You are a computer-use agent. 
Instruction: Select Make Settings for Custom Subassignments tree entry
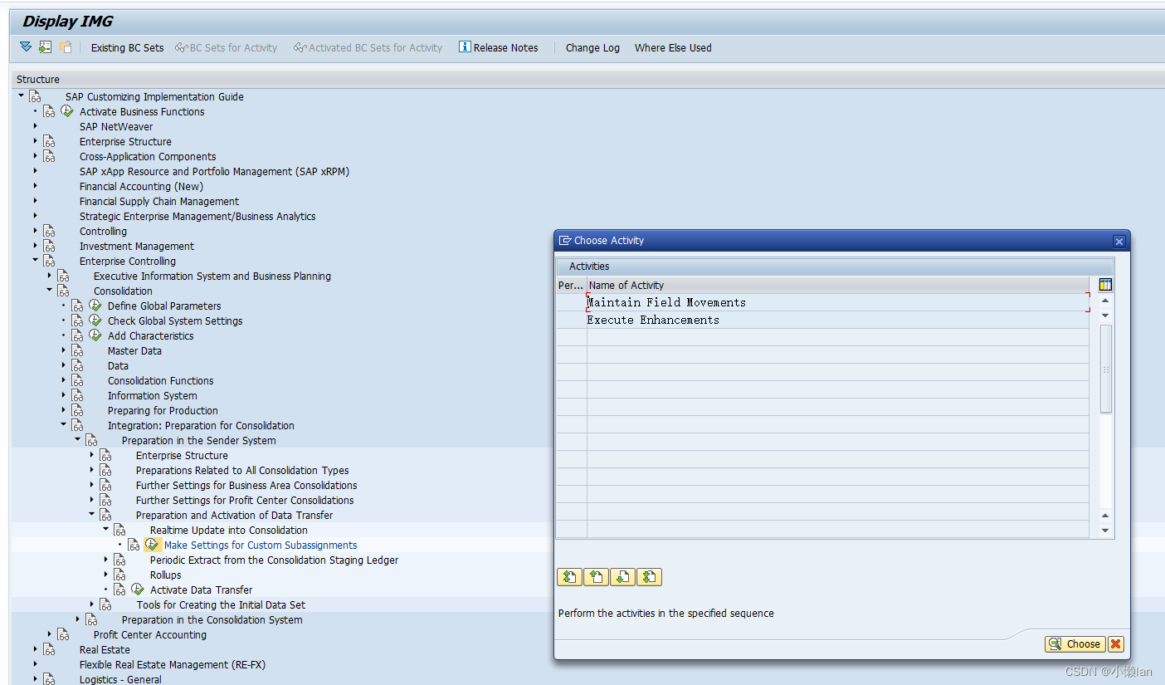coord(261,545)
